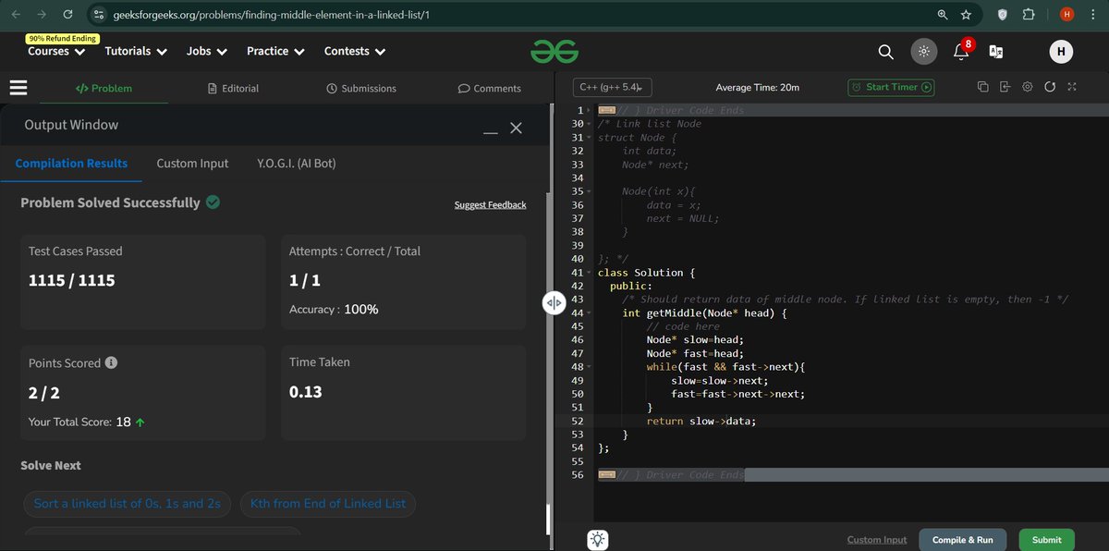
Task: Click the Start Timer button
Action: [x=892, y=87]
